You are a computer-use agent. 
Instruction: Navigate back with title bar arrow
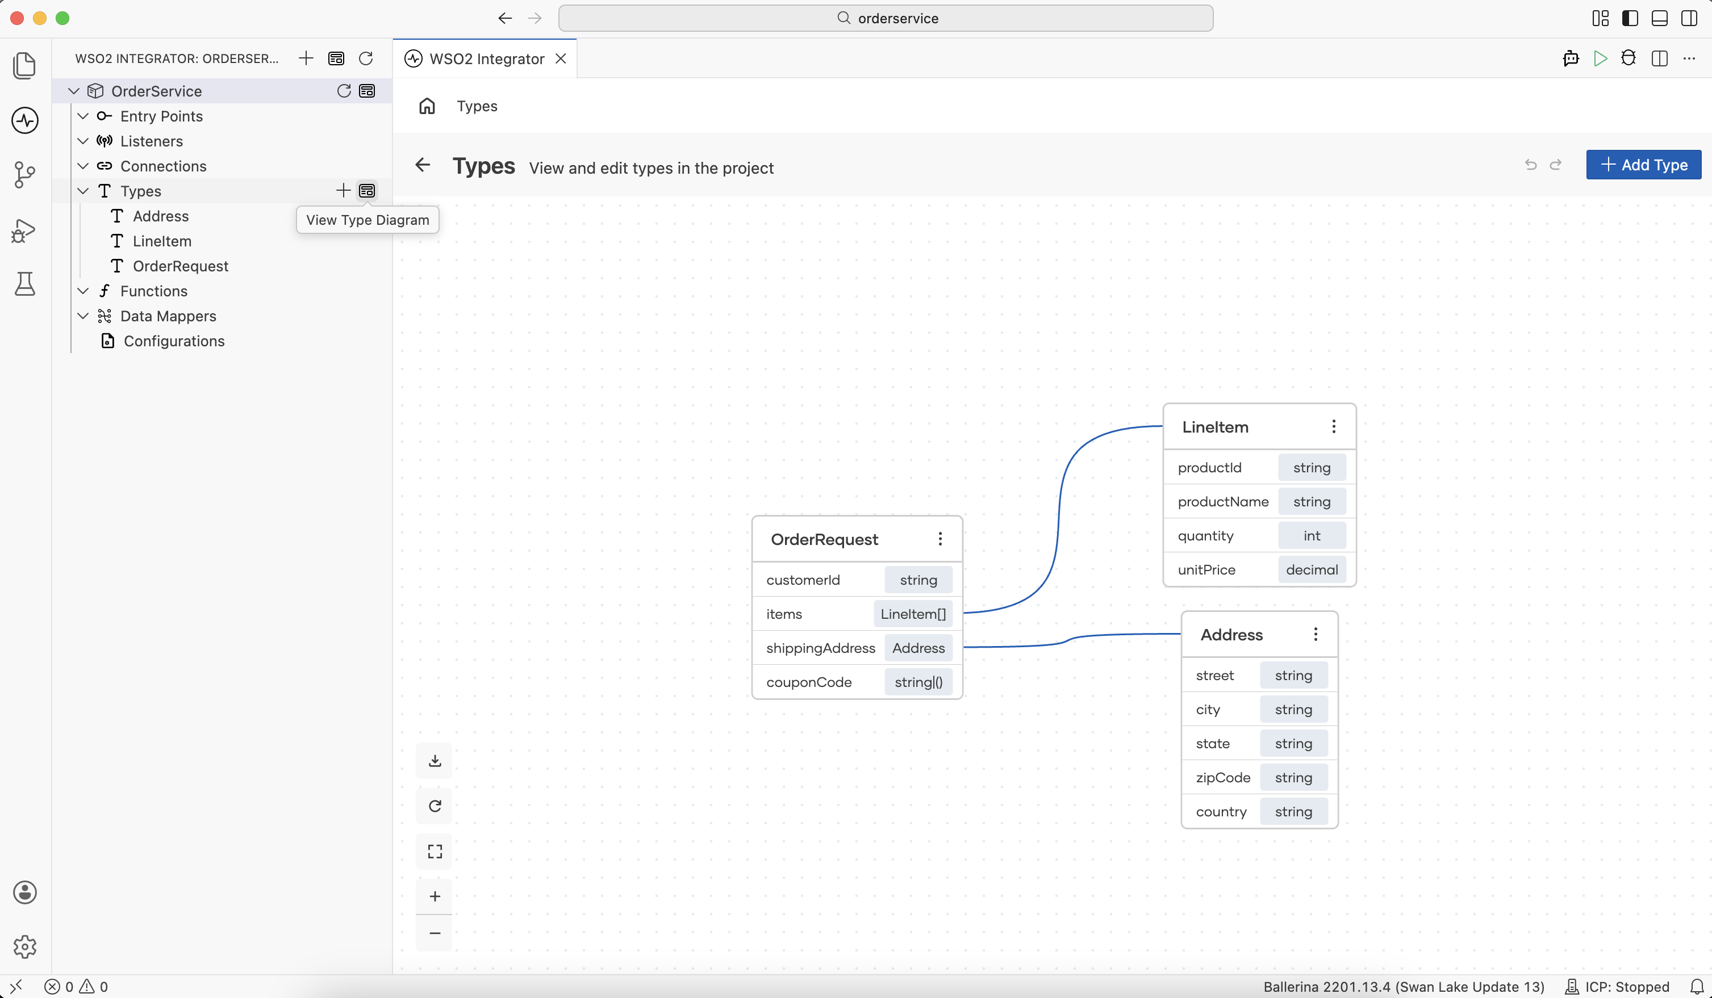tap(505, 18)
